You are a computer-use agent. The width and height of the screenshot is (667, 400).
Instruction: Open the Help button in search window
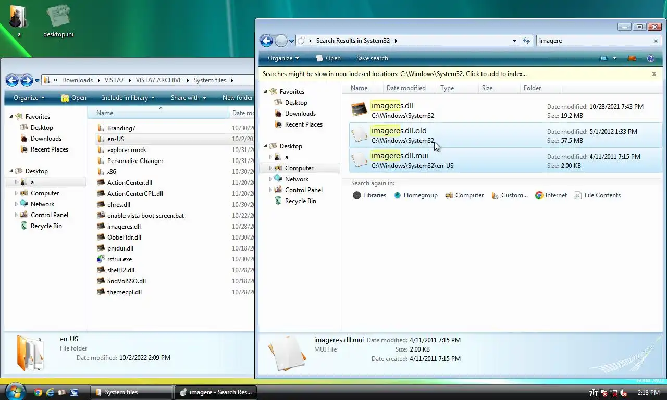click(650, 58)
